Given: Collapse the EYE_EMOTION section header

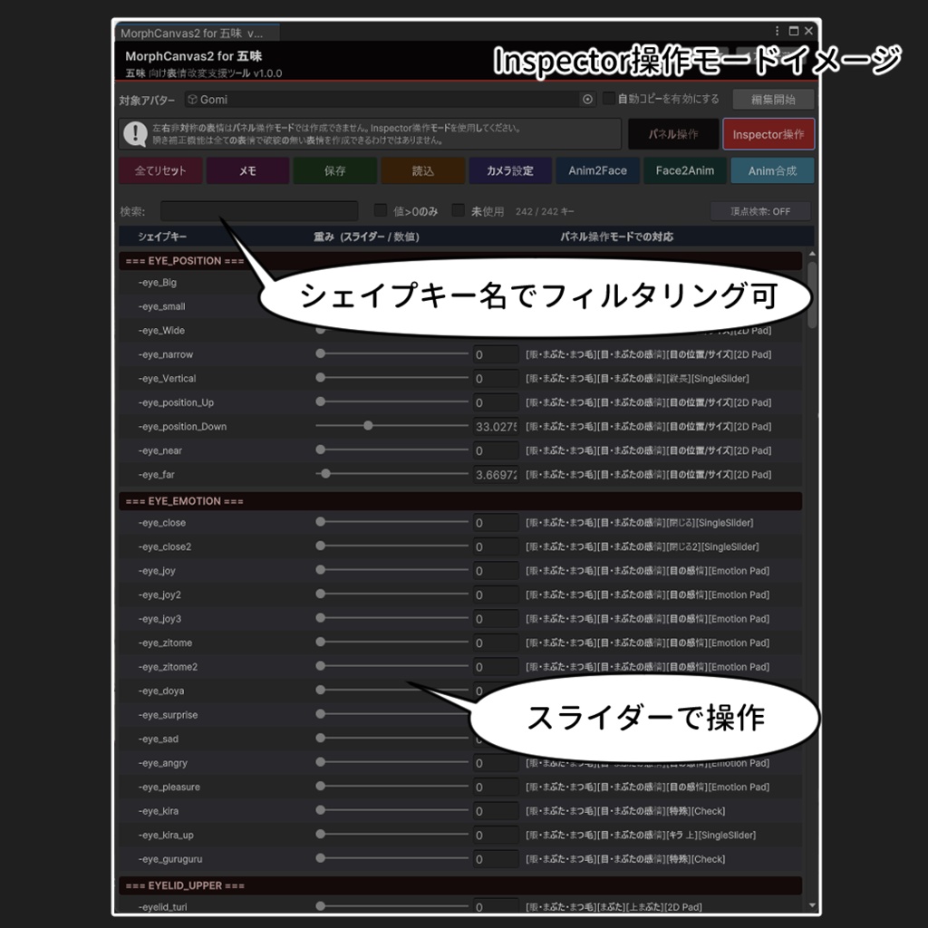Looking at the screenshot, I should pyautogui.click(x=460, y=501).
